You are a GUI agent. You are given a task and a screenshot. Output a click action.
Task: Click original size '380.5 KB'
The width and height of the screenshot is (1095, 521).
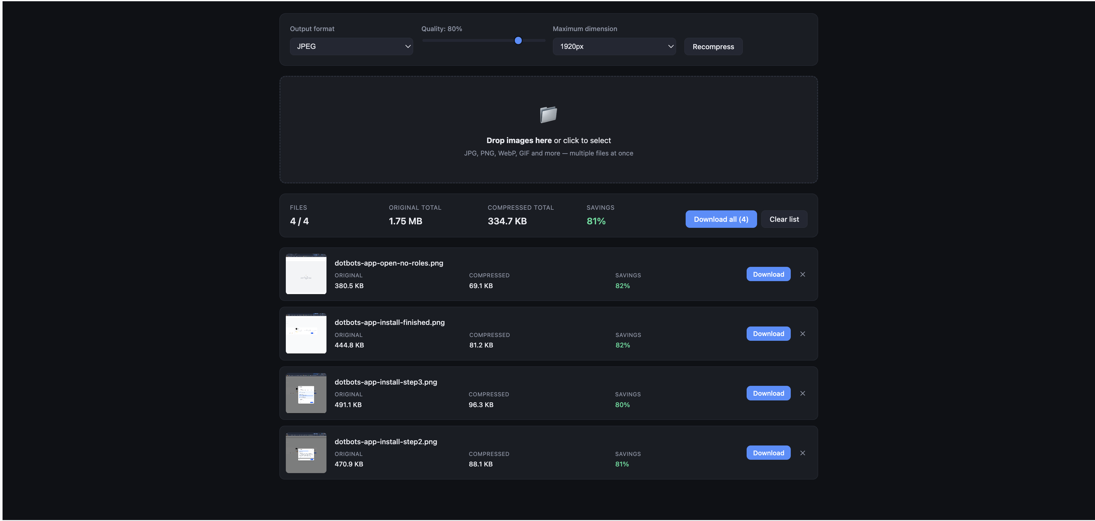[349, 286]
